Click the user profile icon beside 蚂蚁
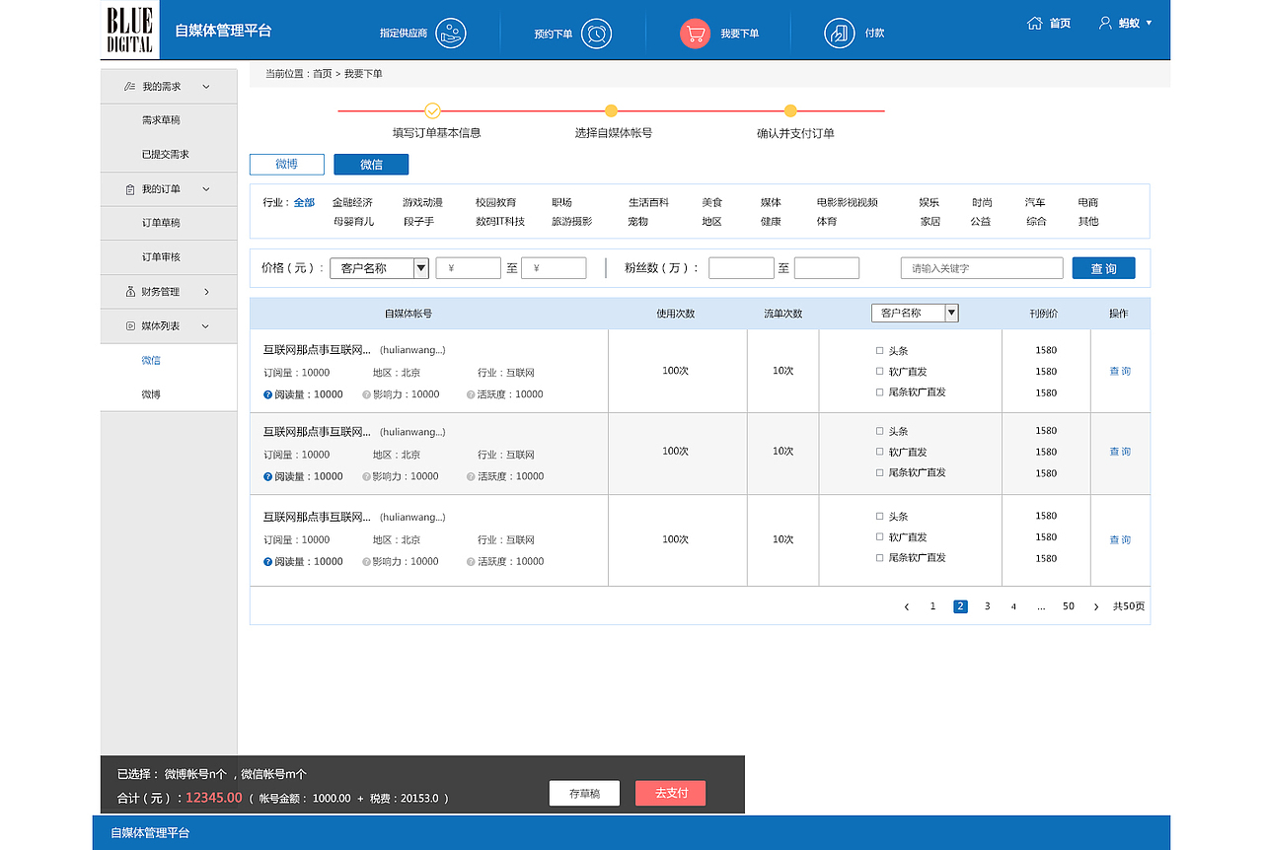 coord(1105,23)
